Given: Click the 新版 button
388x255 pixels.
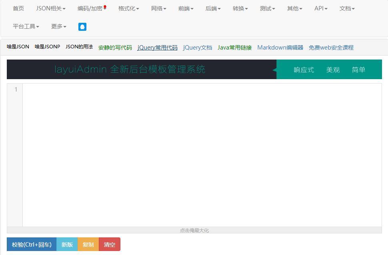Looking at the screenshot, I should (67, 245).
